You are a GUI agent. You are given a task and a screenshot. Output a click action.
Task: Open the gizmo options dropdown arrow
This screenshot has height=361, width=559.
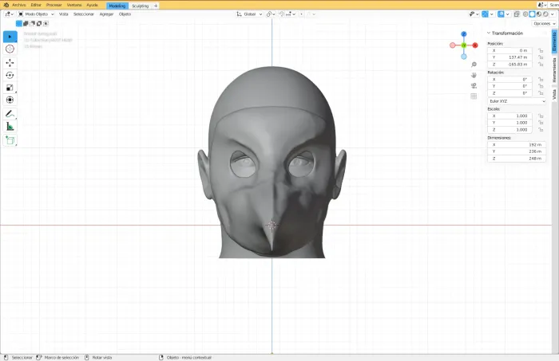492,14
